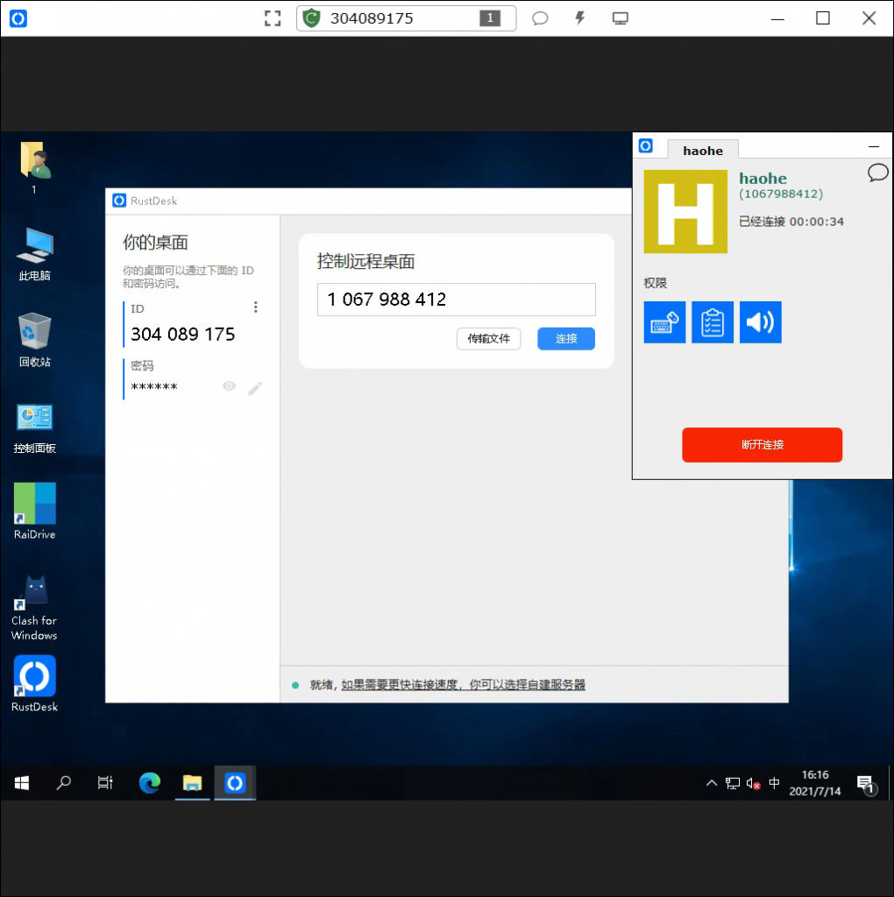Click the 传输文件 transfer file button
Screen dimensions: 894x897
pos(489,339)
